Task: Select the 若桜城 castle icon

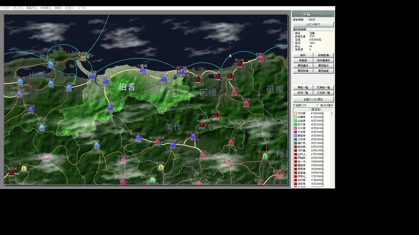Action: click(x=246, y=103)
